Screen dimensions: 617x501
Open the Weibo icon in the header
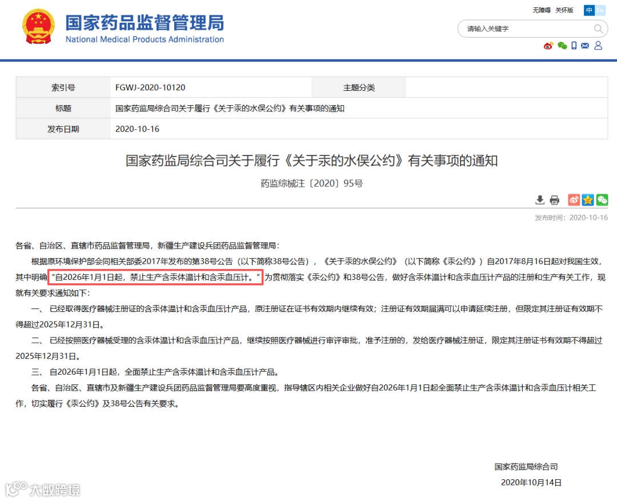(x=548, y=46)
